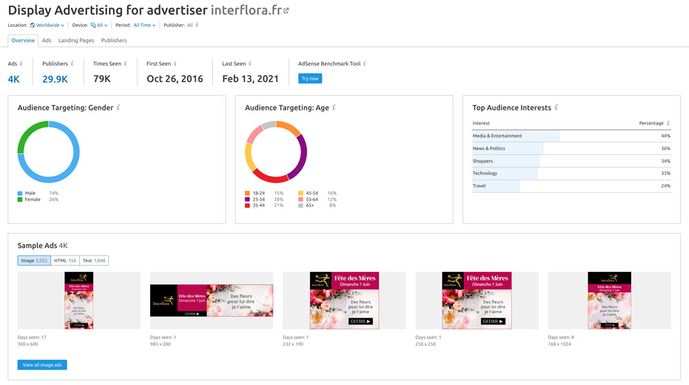Open the Location Worldwide dropdown

(47, 25)
